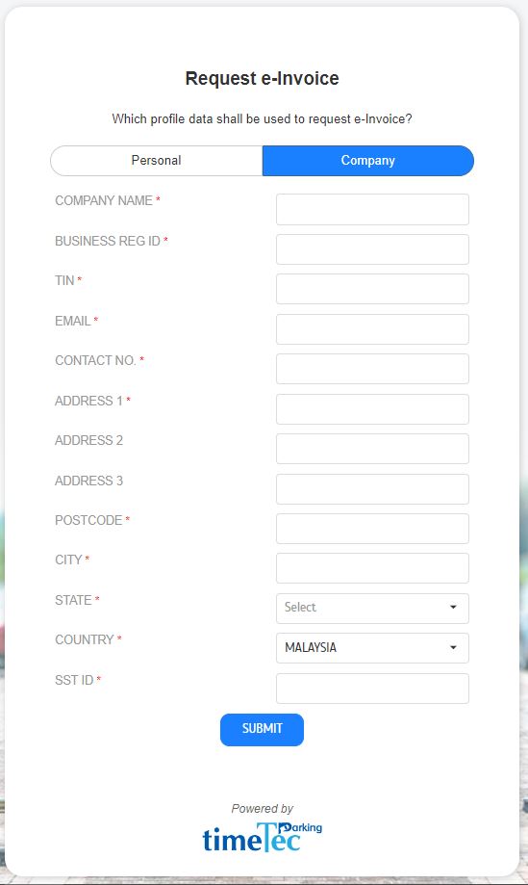Click the STATE dropdown arrow
The height and width of the screenshot is (885, 528).
point(453,608)
